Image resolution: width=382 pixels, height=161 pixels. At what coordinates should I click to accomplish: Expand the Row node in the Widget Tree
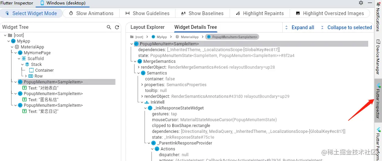click(26, 76)
